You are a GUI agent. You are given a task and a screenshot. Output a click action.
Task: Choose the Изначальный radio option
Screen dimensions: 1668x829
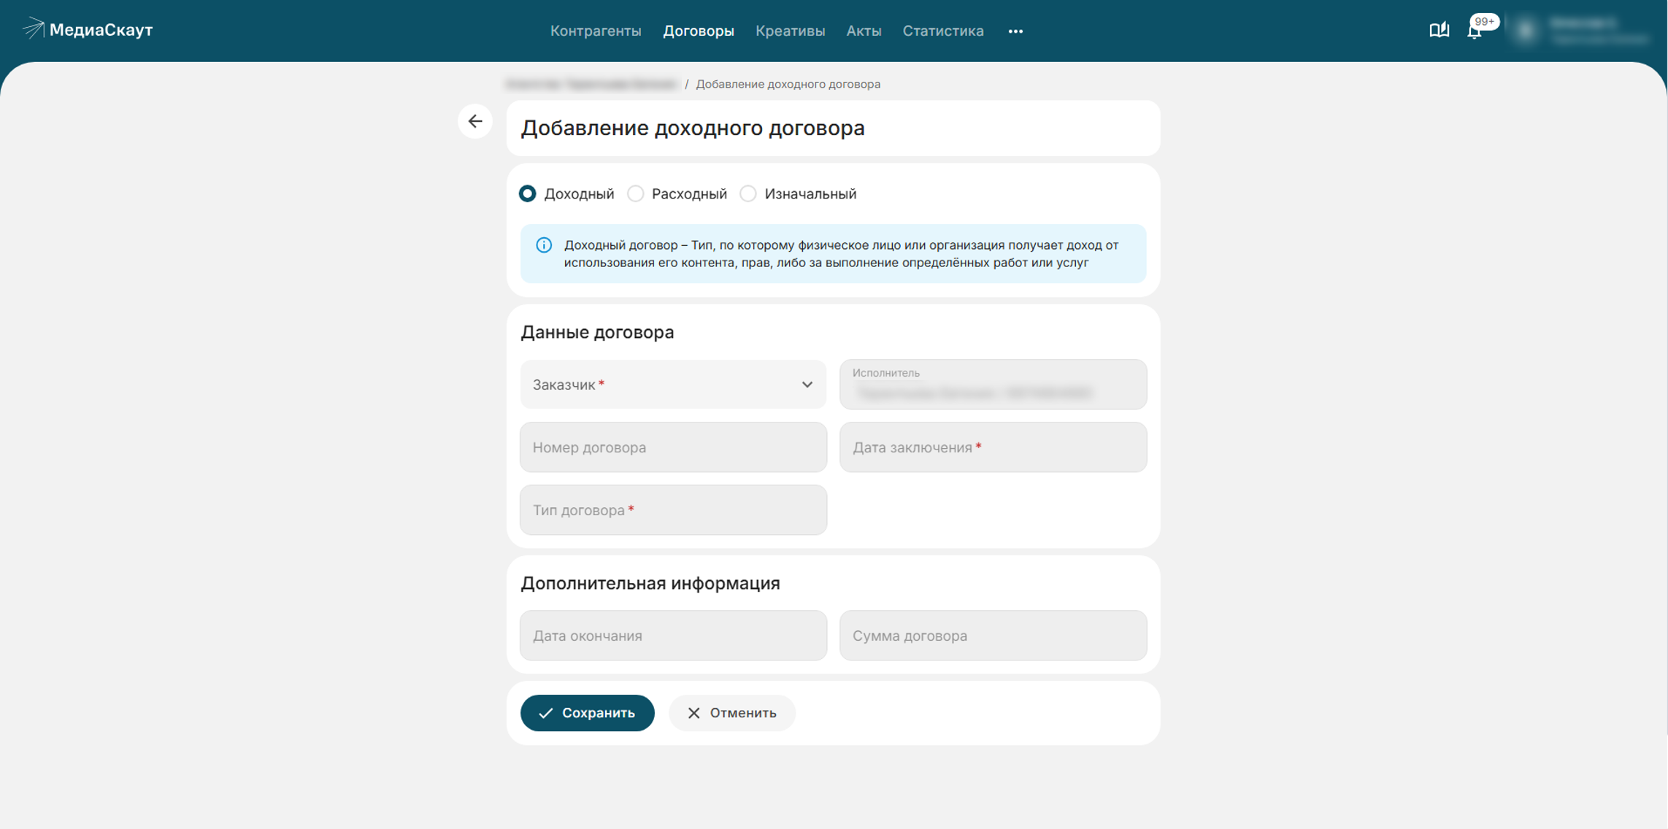tap(748, 194)
